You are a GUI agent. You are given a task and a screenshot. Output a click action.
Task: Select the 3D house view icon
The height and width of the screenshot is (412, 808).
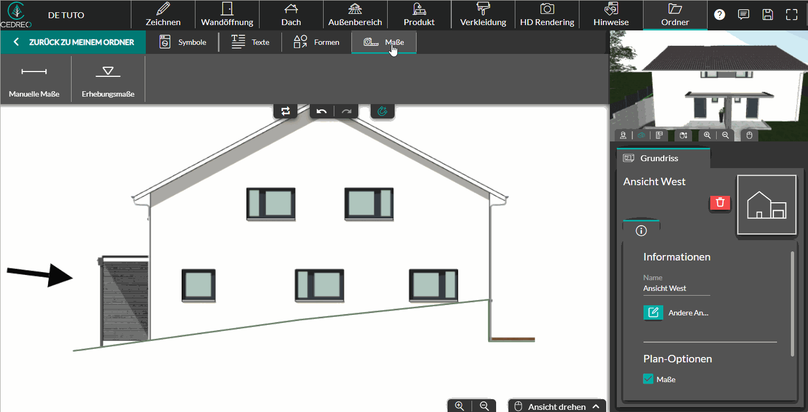point(641,136)
